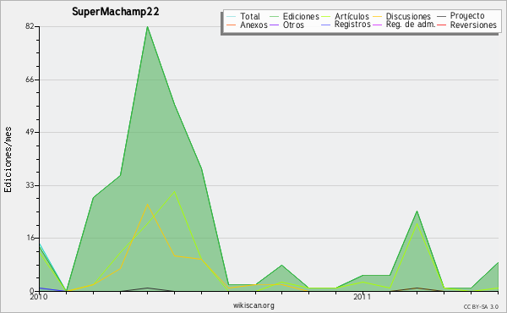The height and width of the screenshot is (313, 507).
Task: Click the 2010 x-axis label
Action: (39, 297)
